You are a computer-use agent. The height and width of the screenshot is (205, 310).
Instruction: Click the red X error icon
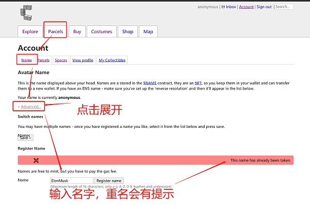pyautogui.click(x=36, y=160)
